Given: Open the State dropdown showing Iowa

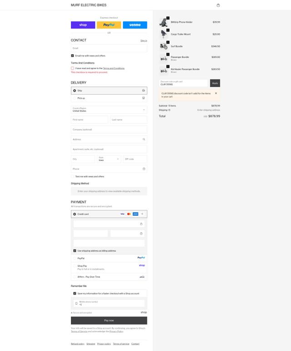Looking at the screenshot, I should (x=109, y=159).
